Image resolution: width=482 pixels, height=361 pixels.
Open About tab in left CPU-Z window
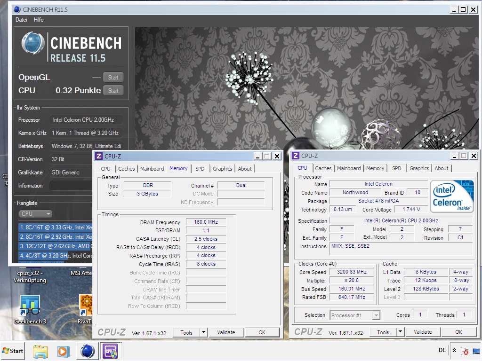tap(245, 169)
